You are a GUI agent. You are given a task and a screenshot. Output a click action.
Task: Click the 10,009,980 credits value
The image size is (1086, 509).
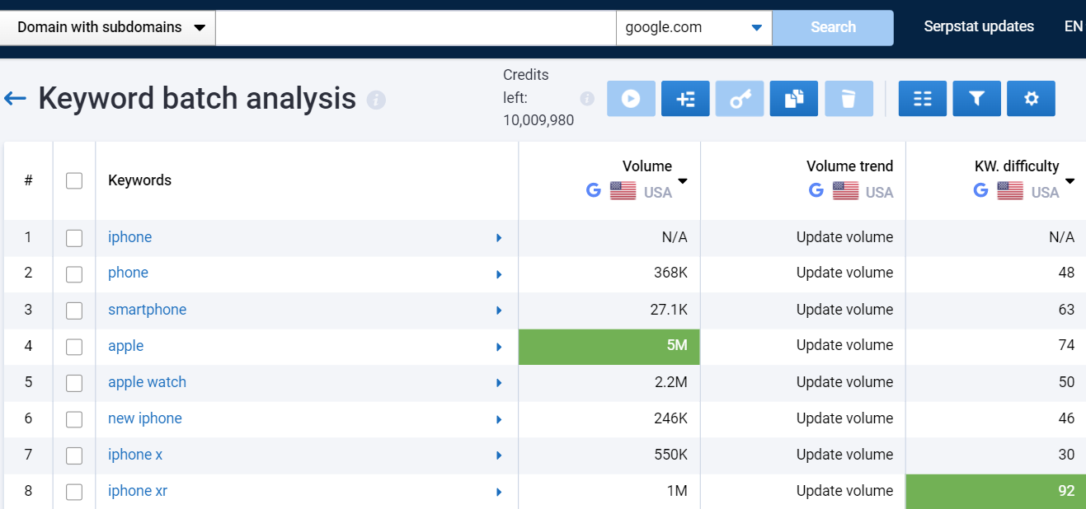pyautogui.click(x=538, y=121)
